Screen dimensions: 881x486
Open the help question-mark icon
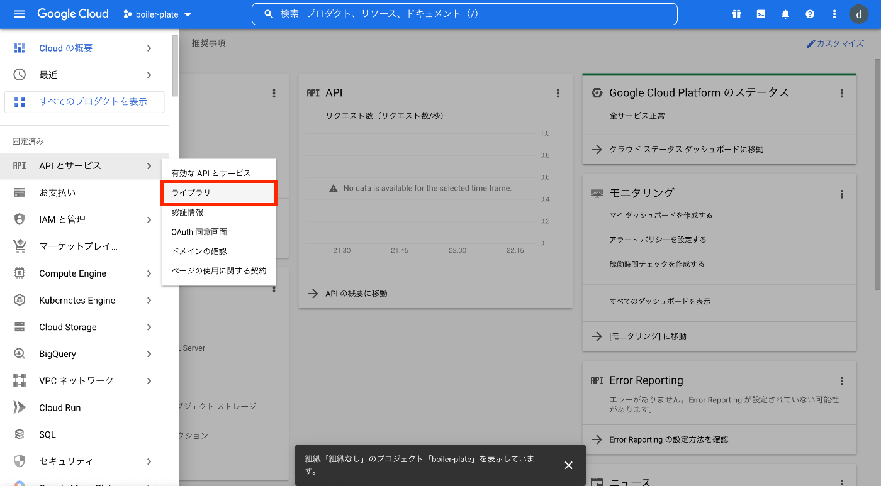pos(810,14)
